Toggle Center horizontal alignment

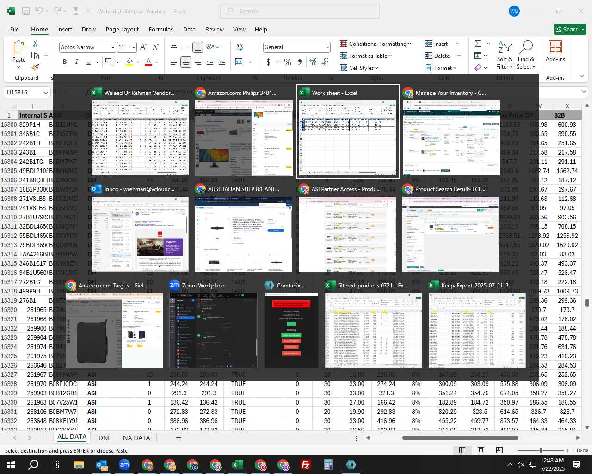click(185, 62)
